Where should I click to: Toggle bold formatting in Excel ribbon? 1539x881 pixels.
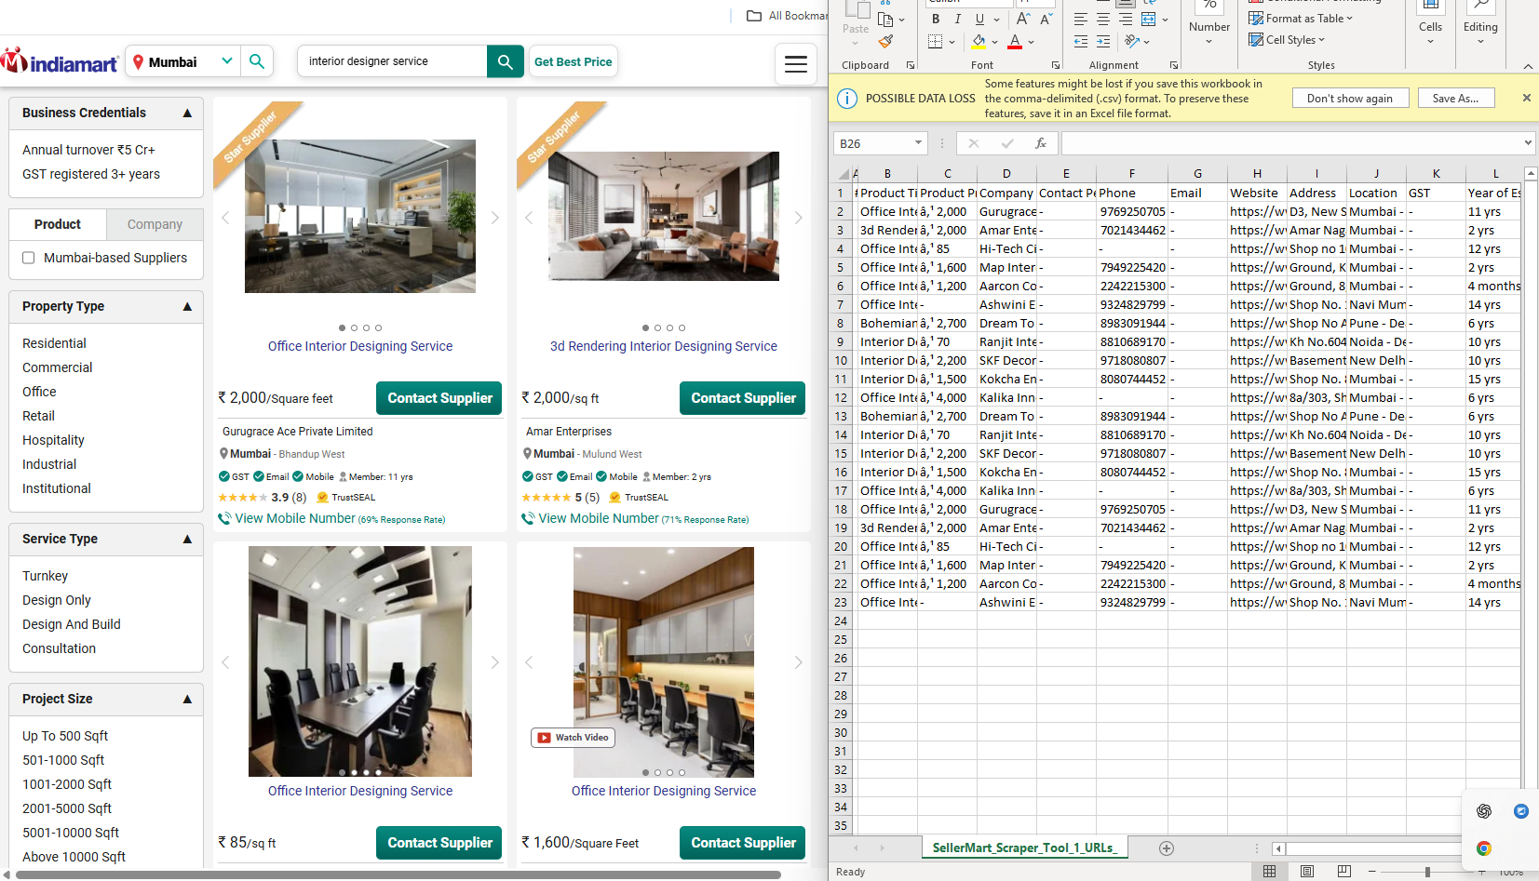point(936,20)
